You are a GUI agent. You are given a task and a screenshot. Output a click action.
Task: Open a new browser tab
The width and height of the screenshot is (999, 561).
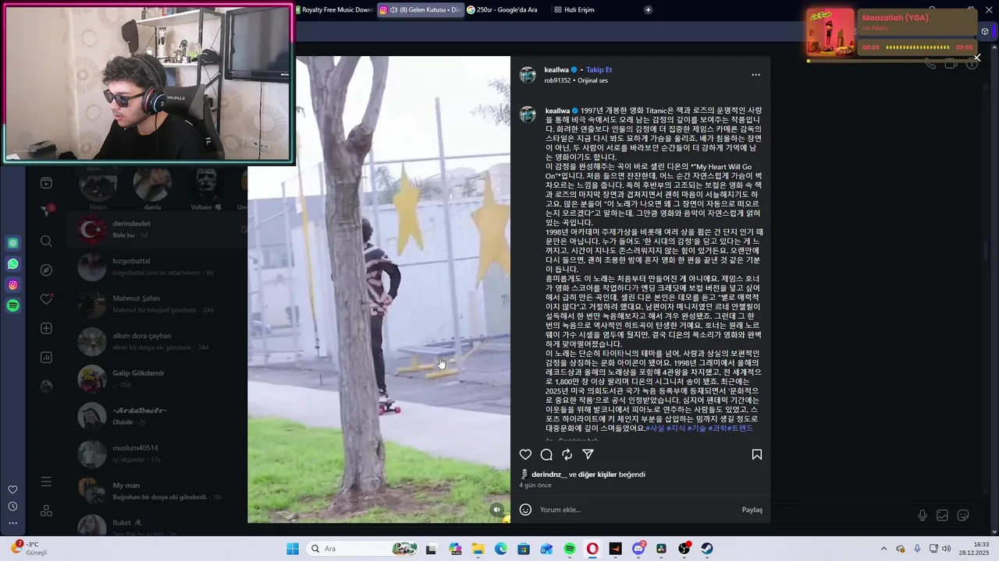[648, 10]
